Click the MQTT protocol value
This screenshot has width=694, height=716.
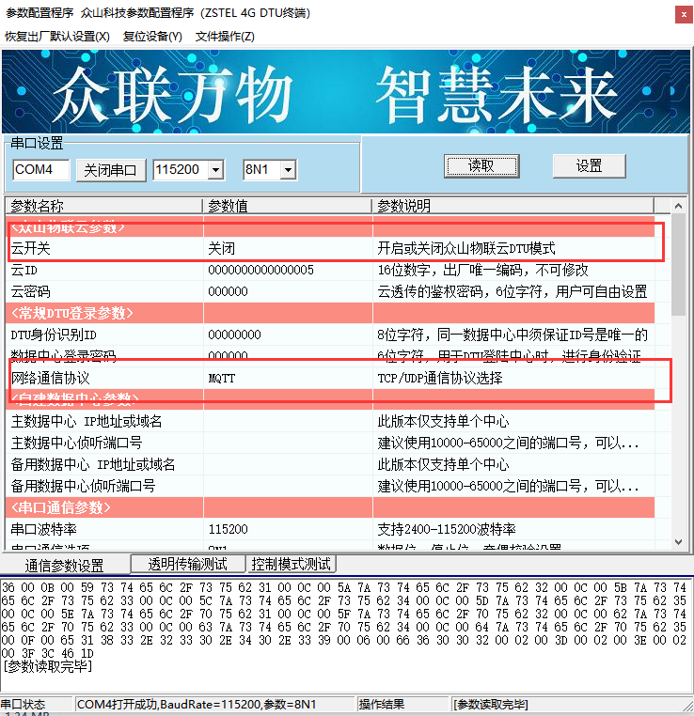[222, 378]
